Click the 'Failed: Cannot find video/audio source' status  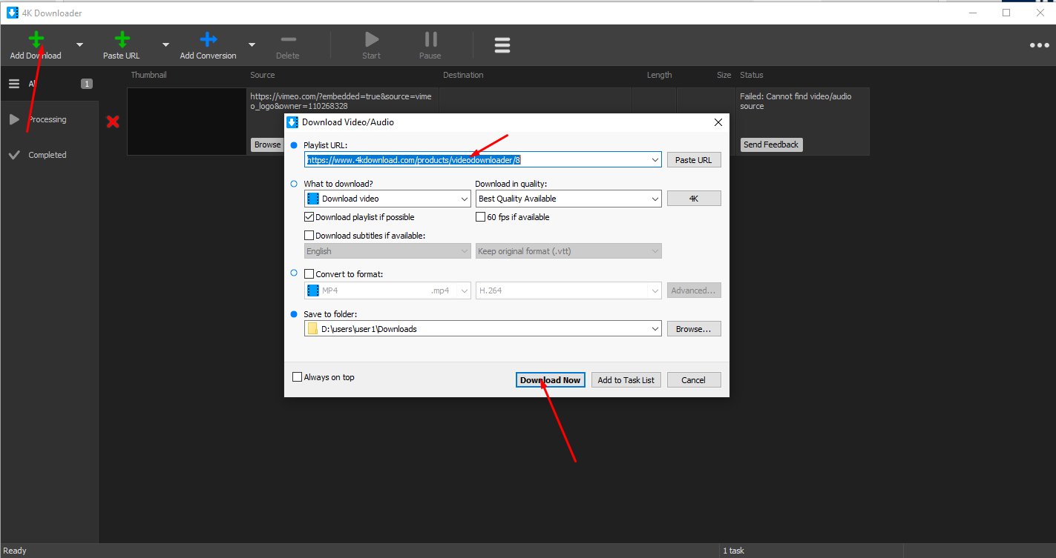click(796, 101)
